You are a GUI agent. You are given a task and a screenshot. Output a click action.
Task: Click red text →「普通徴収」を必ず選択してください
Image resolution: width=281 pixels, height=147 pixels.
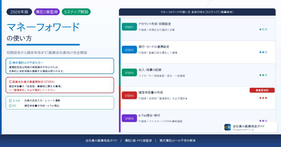(32, 90)
